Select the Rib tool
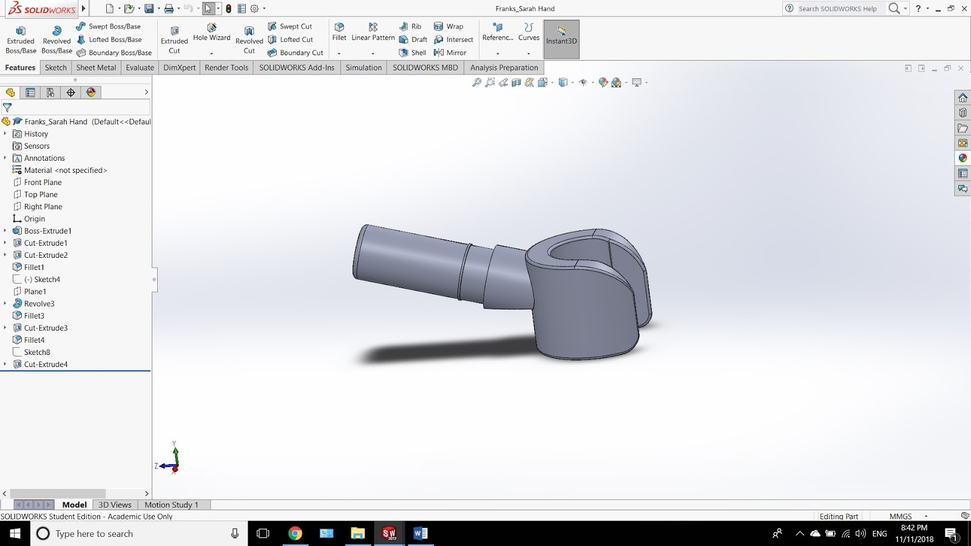 click(410, 27)
